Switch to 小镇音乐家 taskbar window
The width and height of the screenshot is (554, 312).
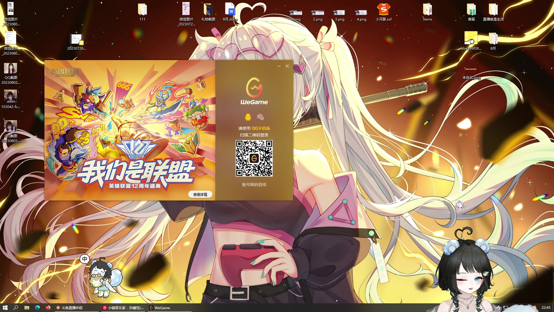124,308
